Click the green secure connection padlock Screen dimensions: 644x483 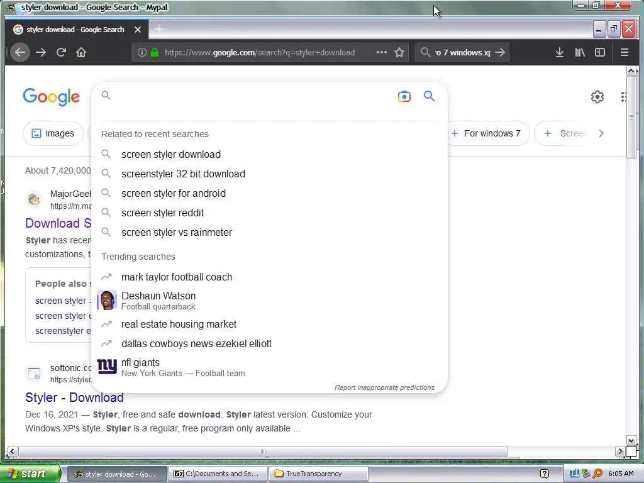(155, 53)
